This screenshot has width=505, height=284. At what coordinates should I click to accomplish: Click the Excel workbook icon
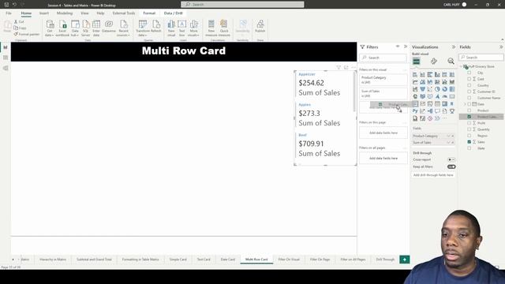pyautogui.click(x=62, y=28)
